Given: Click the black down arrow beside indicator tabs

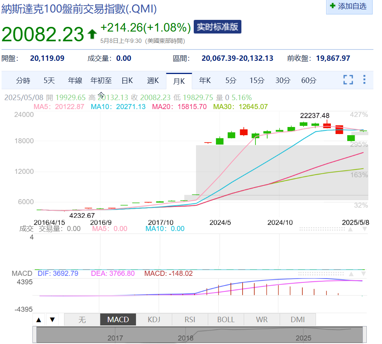Looking at the screenshot, I should tap(52, 320).
